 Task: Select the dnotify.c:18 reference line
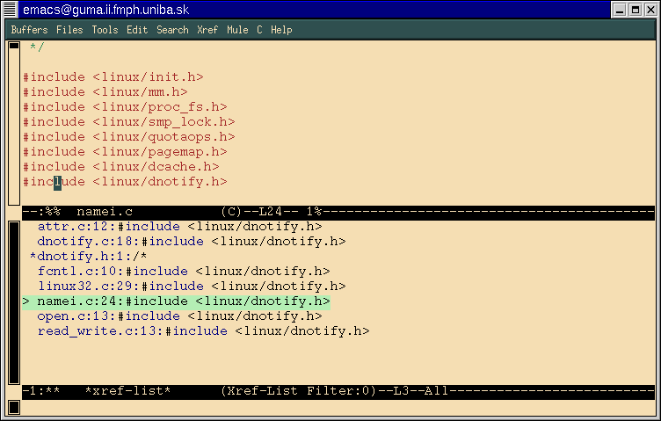192,242
